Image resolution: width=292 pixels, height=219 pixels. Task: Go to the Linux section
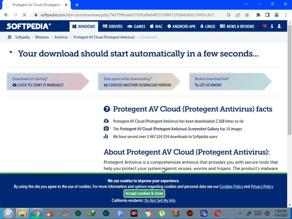[x=208, y=27]
